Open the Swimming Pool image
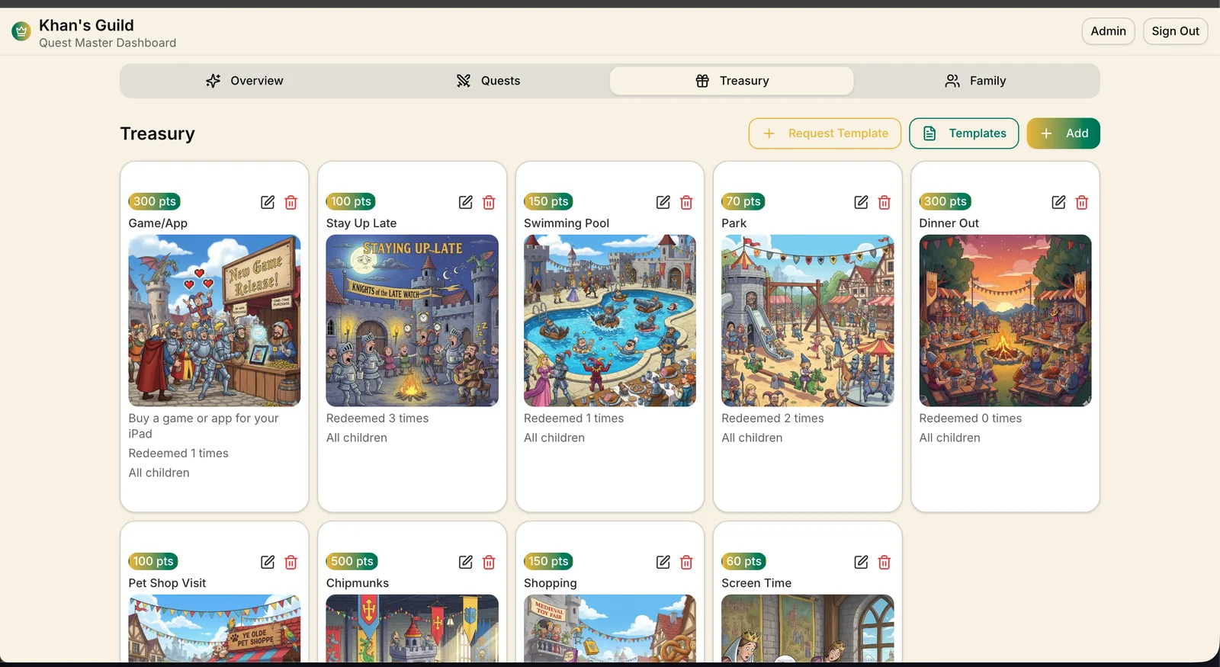Viewport: 1220px width, 667px height. [610, 320]
